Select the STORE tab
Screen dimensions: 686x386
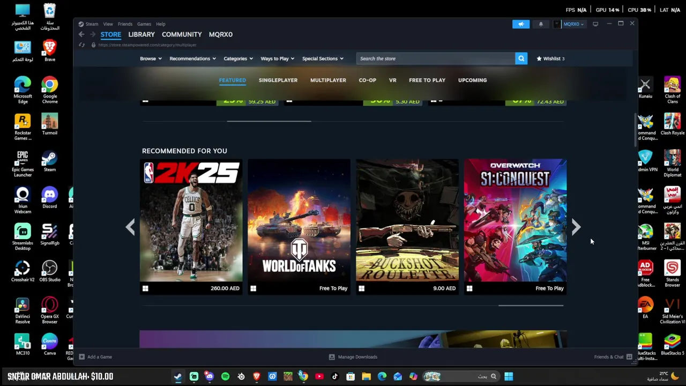click(x=111, y=34)
